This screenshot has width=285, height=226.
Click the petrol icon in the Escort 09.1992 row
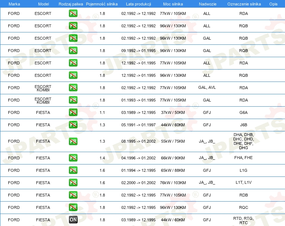click(x=73, y=51)
